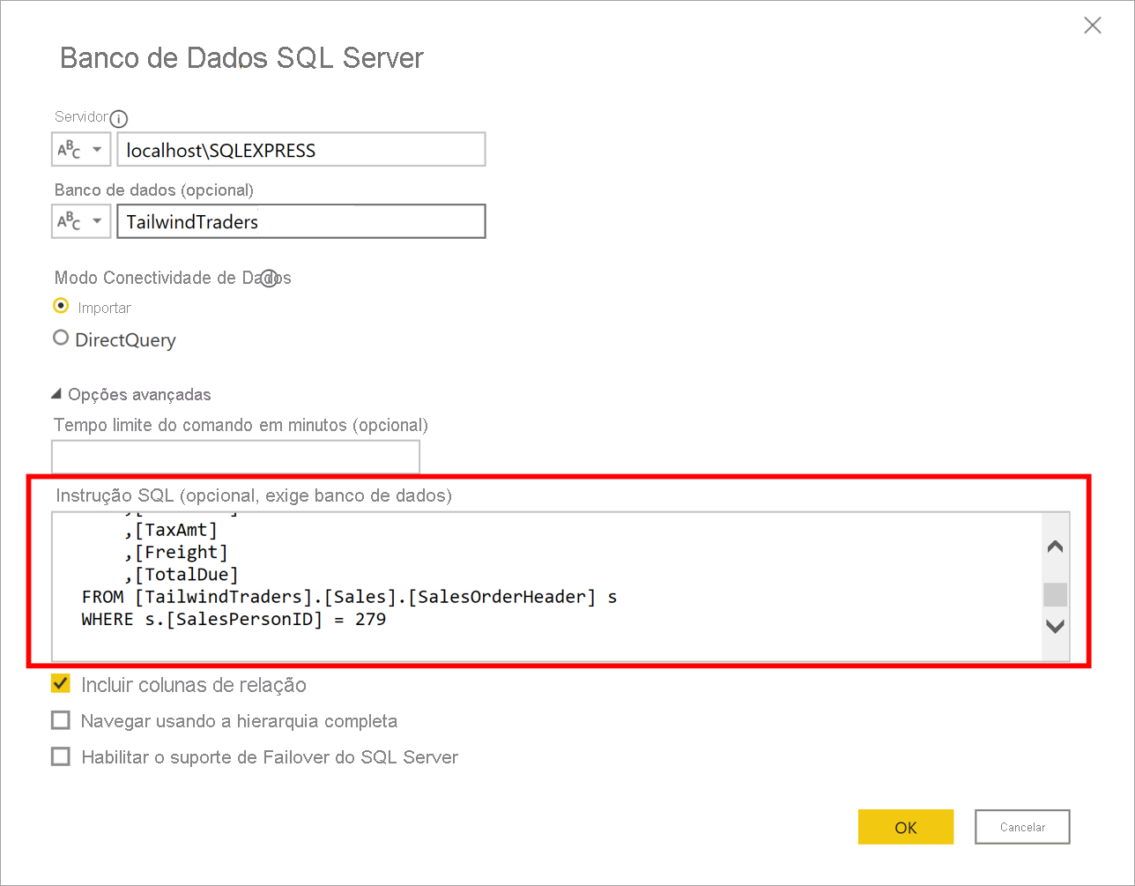Screen dimensions: 1135x886
Task: Click the SQL box scrollbar thumb
Action: click(1055, 594)
